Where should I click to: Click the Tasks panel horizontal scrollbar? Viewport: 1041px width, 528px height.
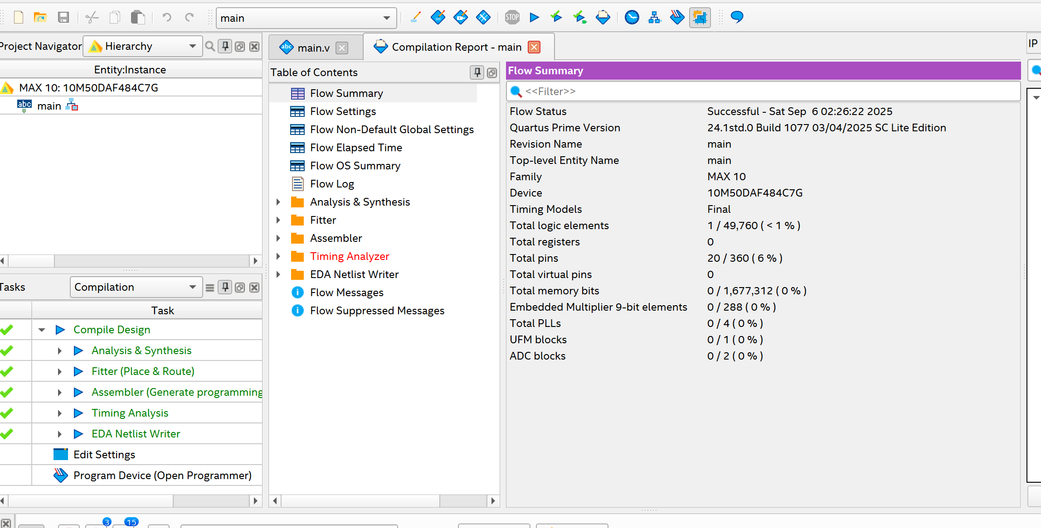click(129, 500)
